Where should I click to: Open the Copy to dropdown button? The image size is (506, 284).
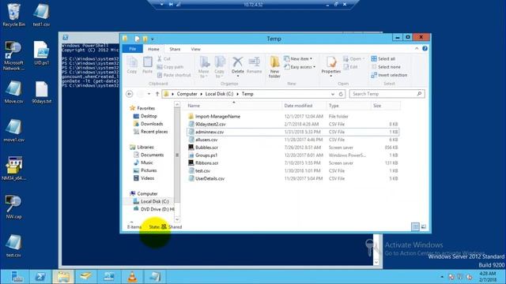pyautogui.click(x=220, y=67)
